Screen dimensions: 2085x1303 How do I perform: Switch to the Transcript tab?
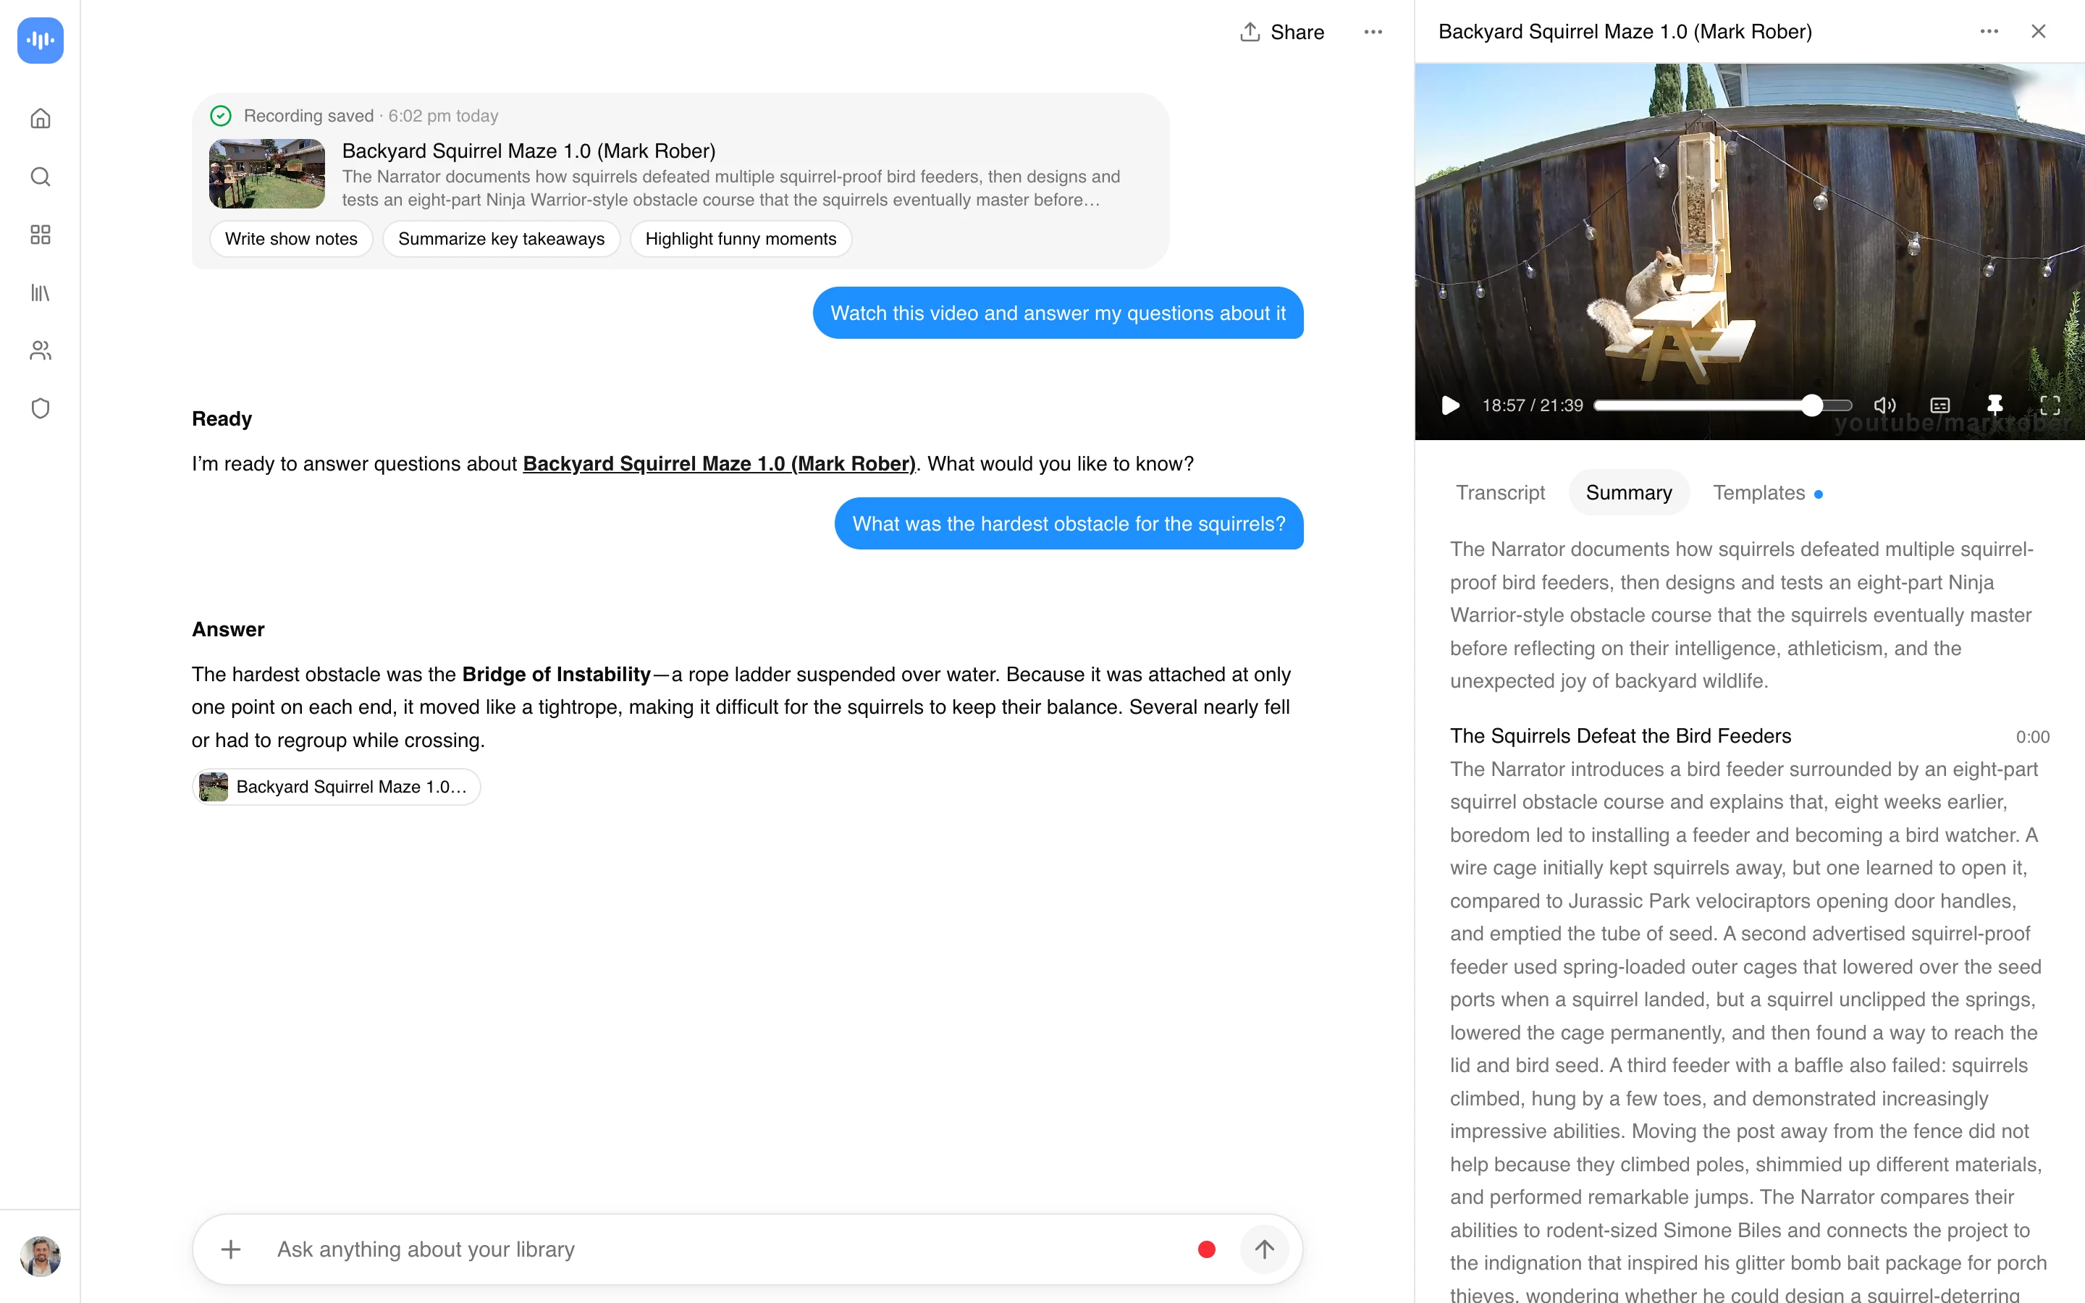(x=1501, y=493)
